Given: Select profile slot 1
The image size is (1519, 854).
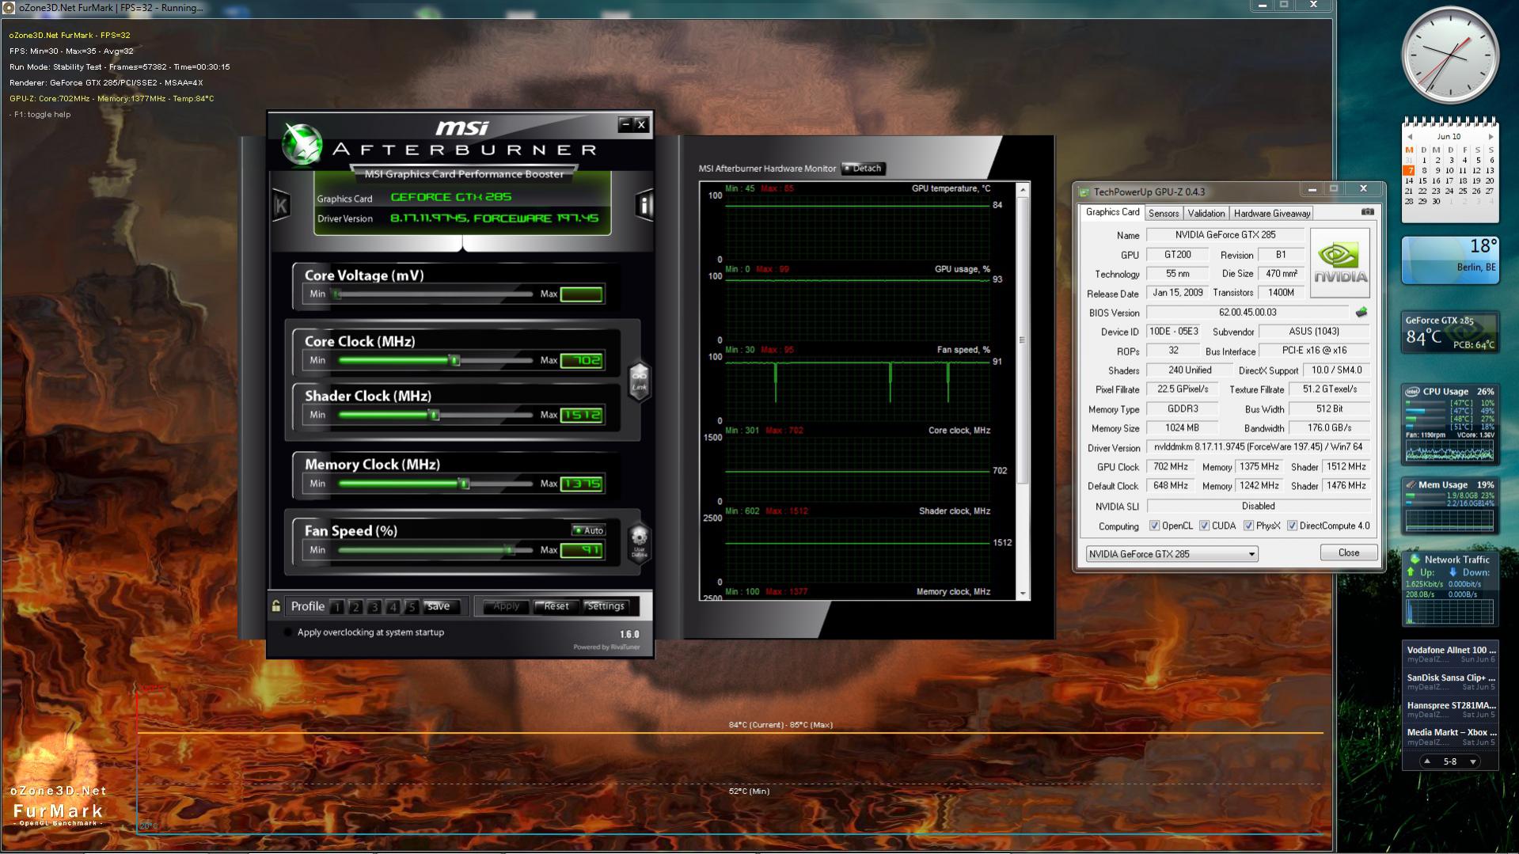Looking at the screenshot, I should tap(337, 607).
